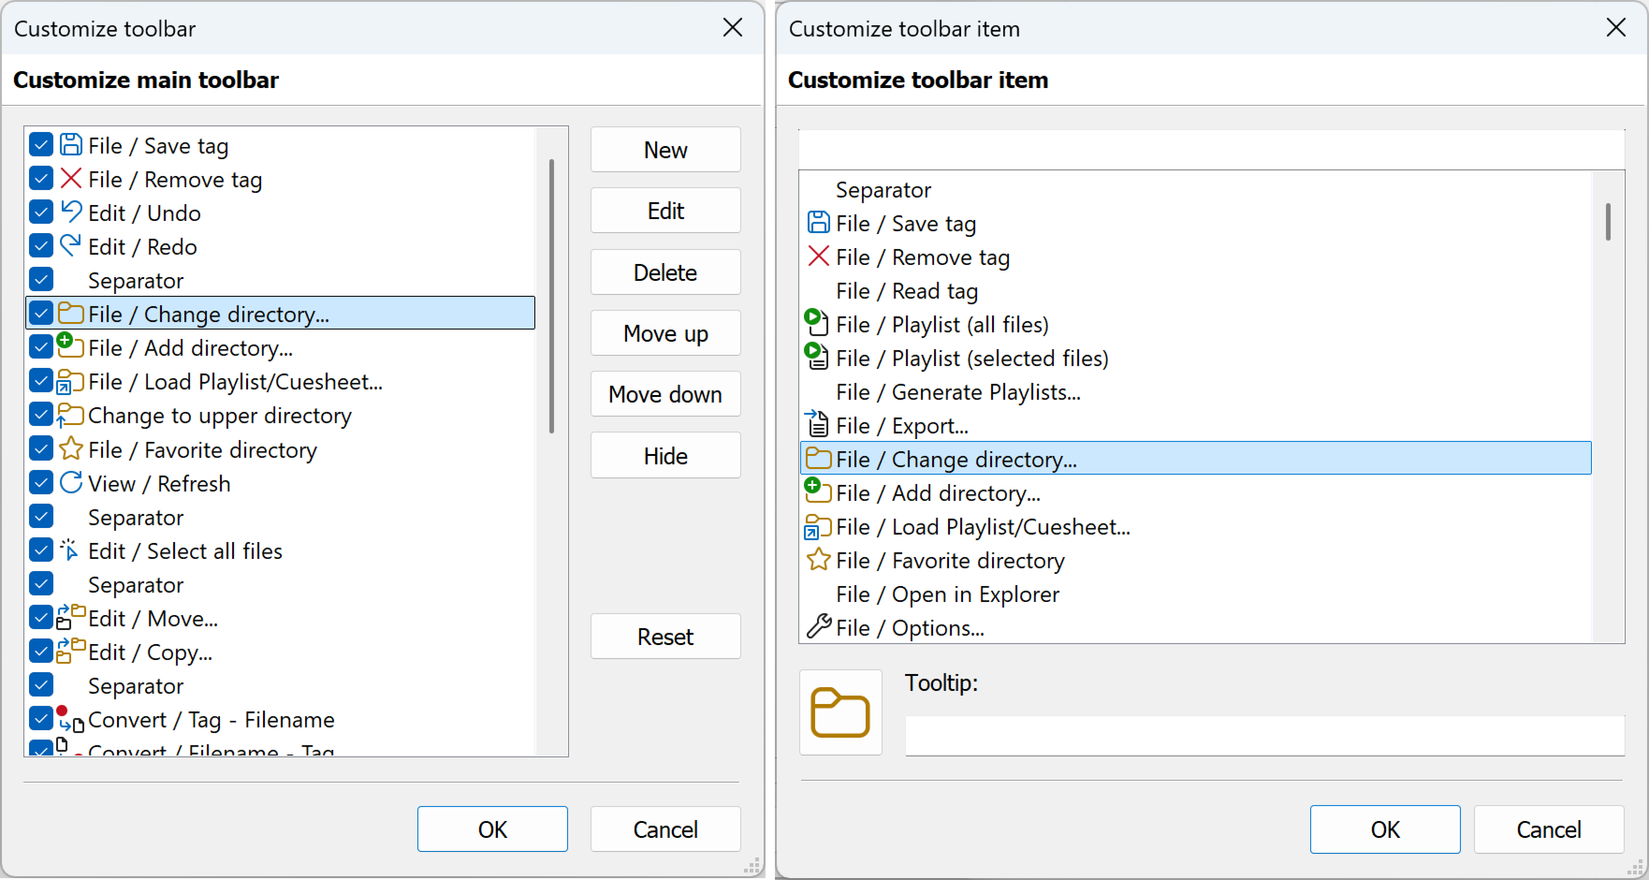Click the Move down button
This screenshot has height=880, width=1649.
point(665,394)
